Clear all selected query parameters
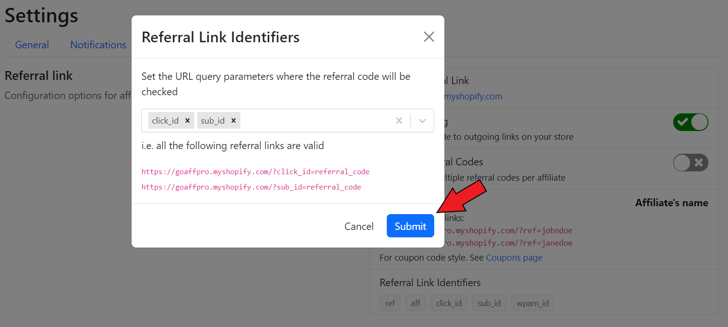The height and width of the screenshot is (327, 728). 399,121
